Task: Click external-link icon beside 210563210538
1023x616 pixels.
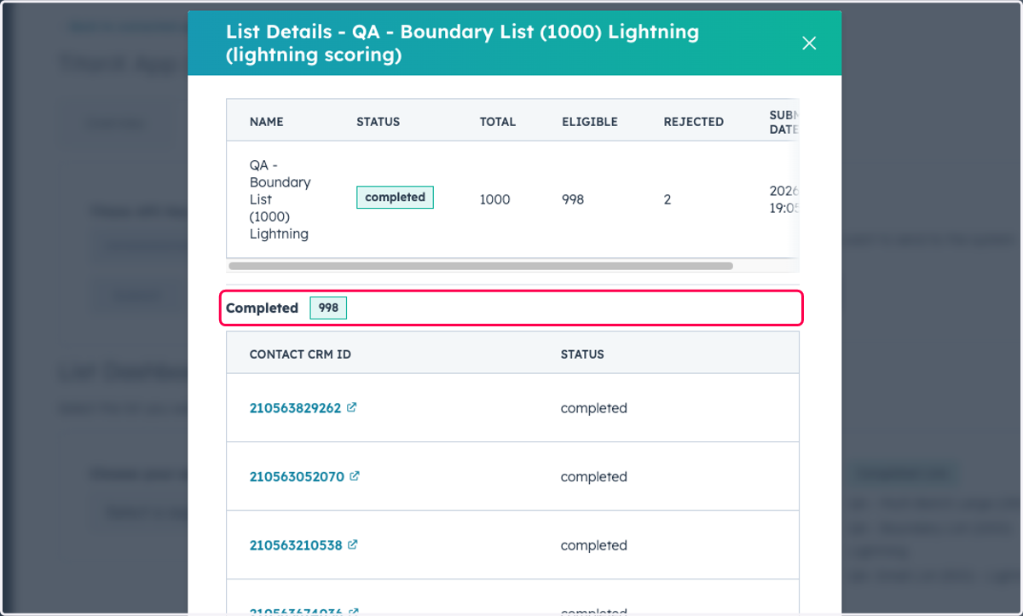Action: coord(353,544)
